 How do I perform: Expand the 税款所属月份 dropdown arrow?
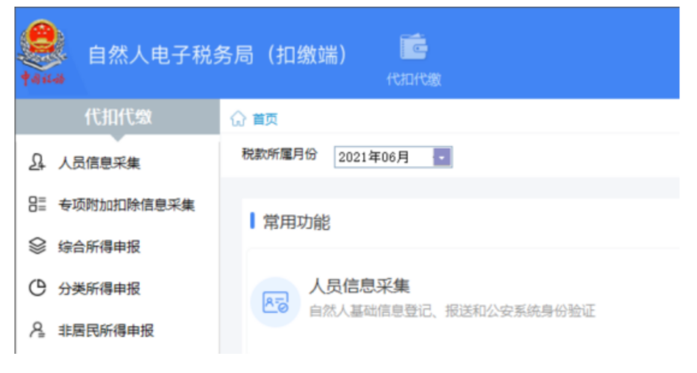coord(442,157)
